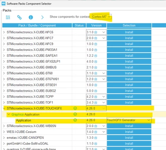
Task: Click the right arrow icon in Packs toolbar
Action: point(42,17)
